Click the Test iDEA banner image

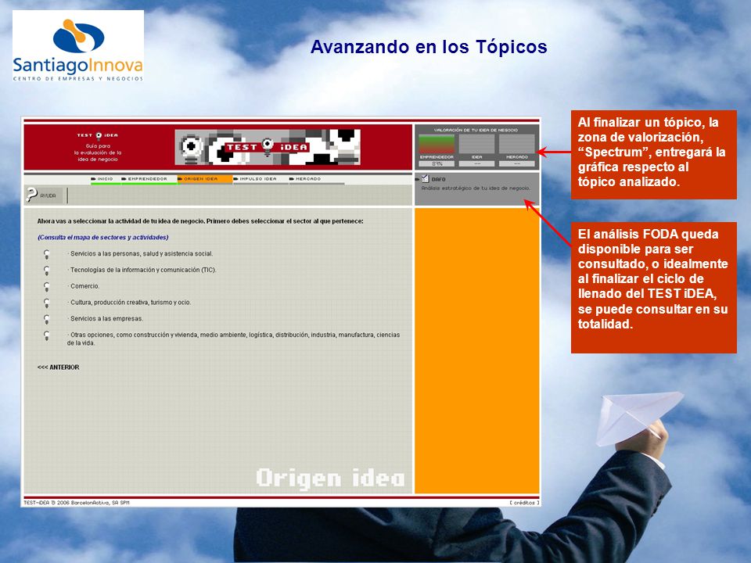click(x=268, y=147)
